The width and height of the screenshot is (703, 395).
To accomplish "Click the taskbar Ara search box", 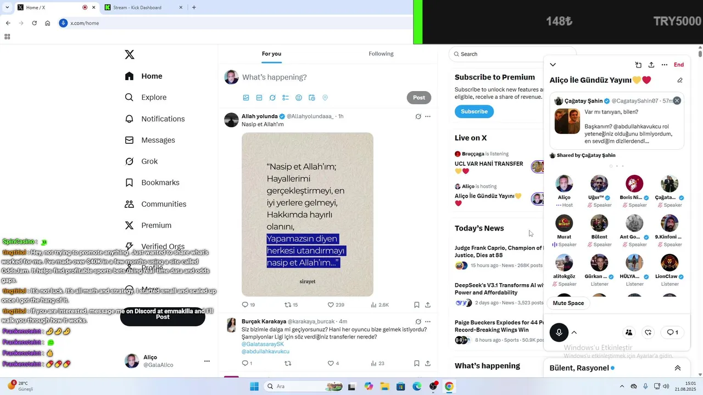I will [304, 386].
